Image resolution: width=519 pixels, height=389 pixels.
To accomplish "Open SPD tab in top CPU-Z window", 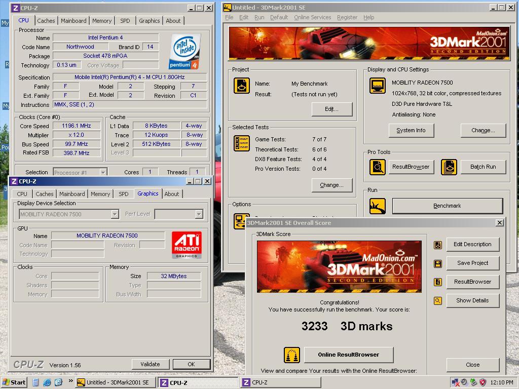I will (125, 20).
